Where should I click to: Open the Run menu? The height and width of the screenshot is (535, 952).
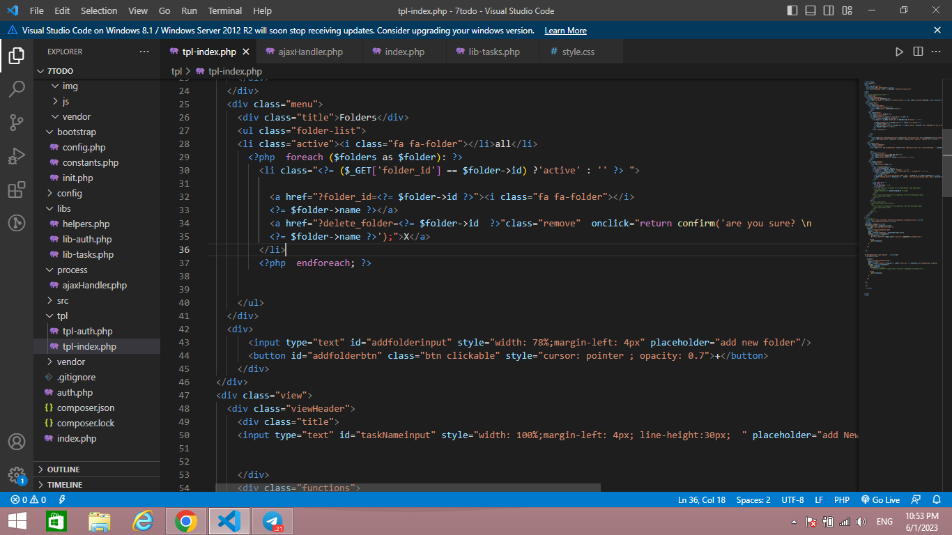189,10
